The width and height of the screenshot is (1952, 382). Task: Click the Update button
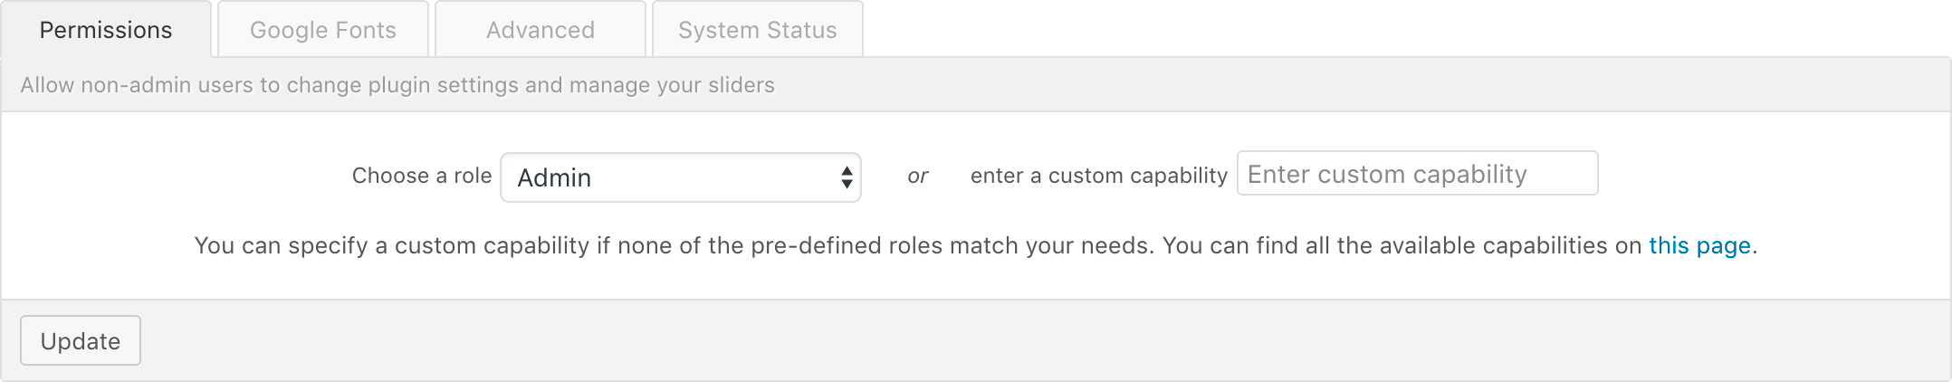[x=81, y=340]
